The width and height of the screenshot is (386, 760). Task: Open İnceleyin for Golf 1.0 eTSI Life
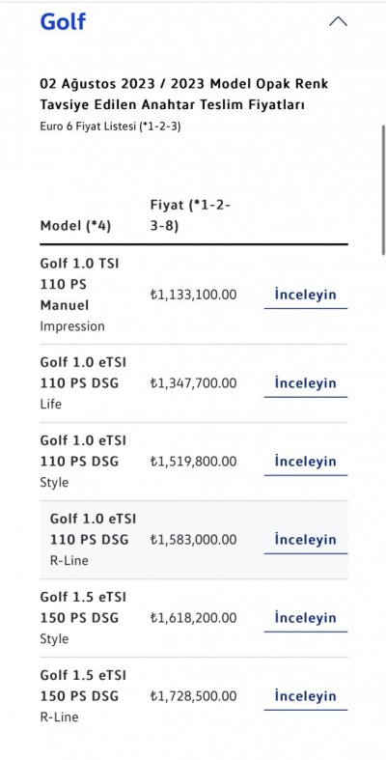coord(306,383)
